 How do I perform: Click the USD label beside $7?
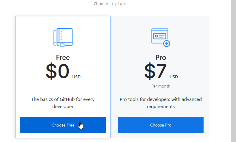tap(174, 77)
